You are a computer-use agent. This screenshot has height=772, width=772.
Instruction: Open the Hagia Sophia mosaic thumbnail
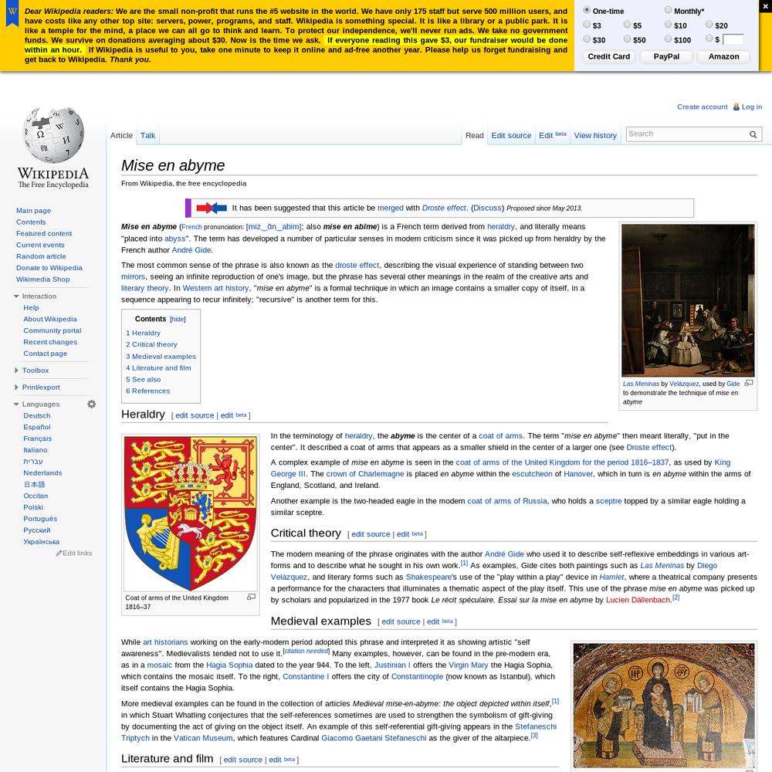pos(664,705)
